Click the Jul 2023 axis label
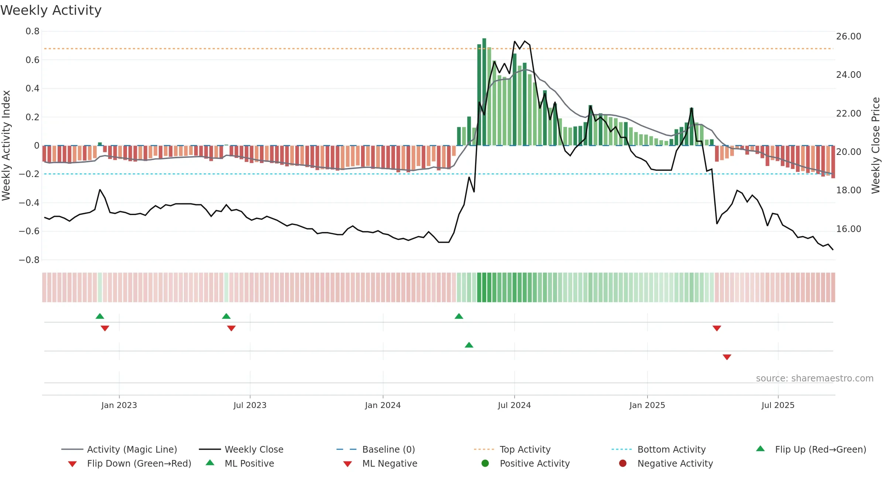 250,405
